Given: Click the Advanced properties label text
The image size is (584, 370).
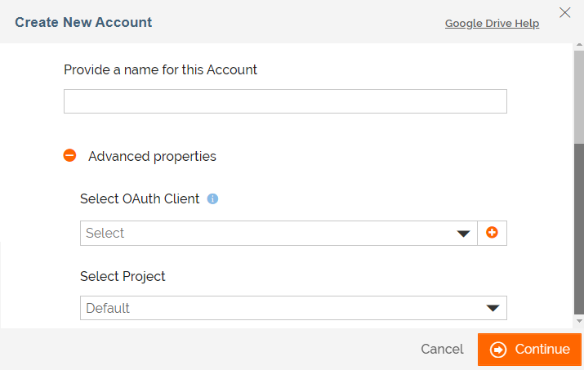Looking at the screenshot, I should pos(152,156).
